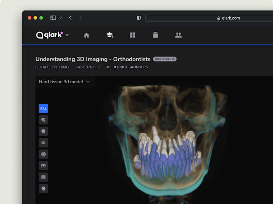Focus the qlark.com address bar
This screenshot has width=273, height=204.
(209, 18)
